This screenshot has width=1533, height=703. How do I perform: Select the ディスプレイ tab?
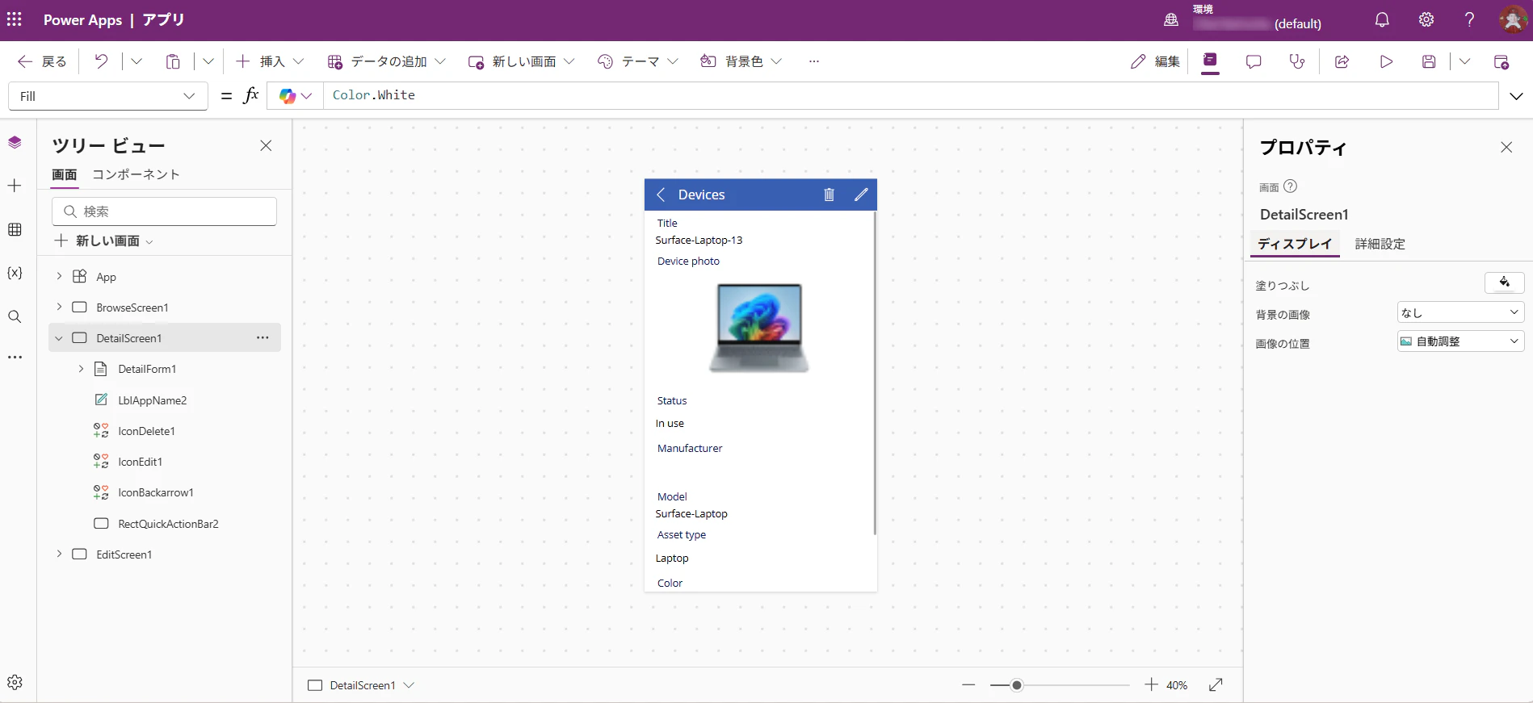point(1295,244)
